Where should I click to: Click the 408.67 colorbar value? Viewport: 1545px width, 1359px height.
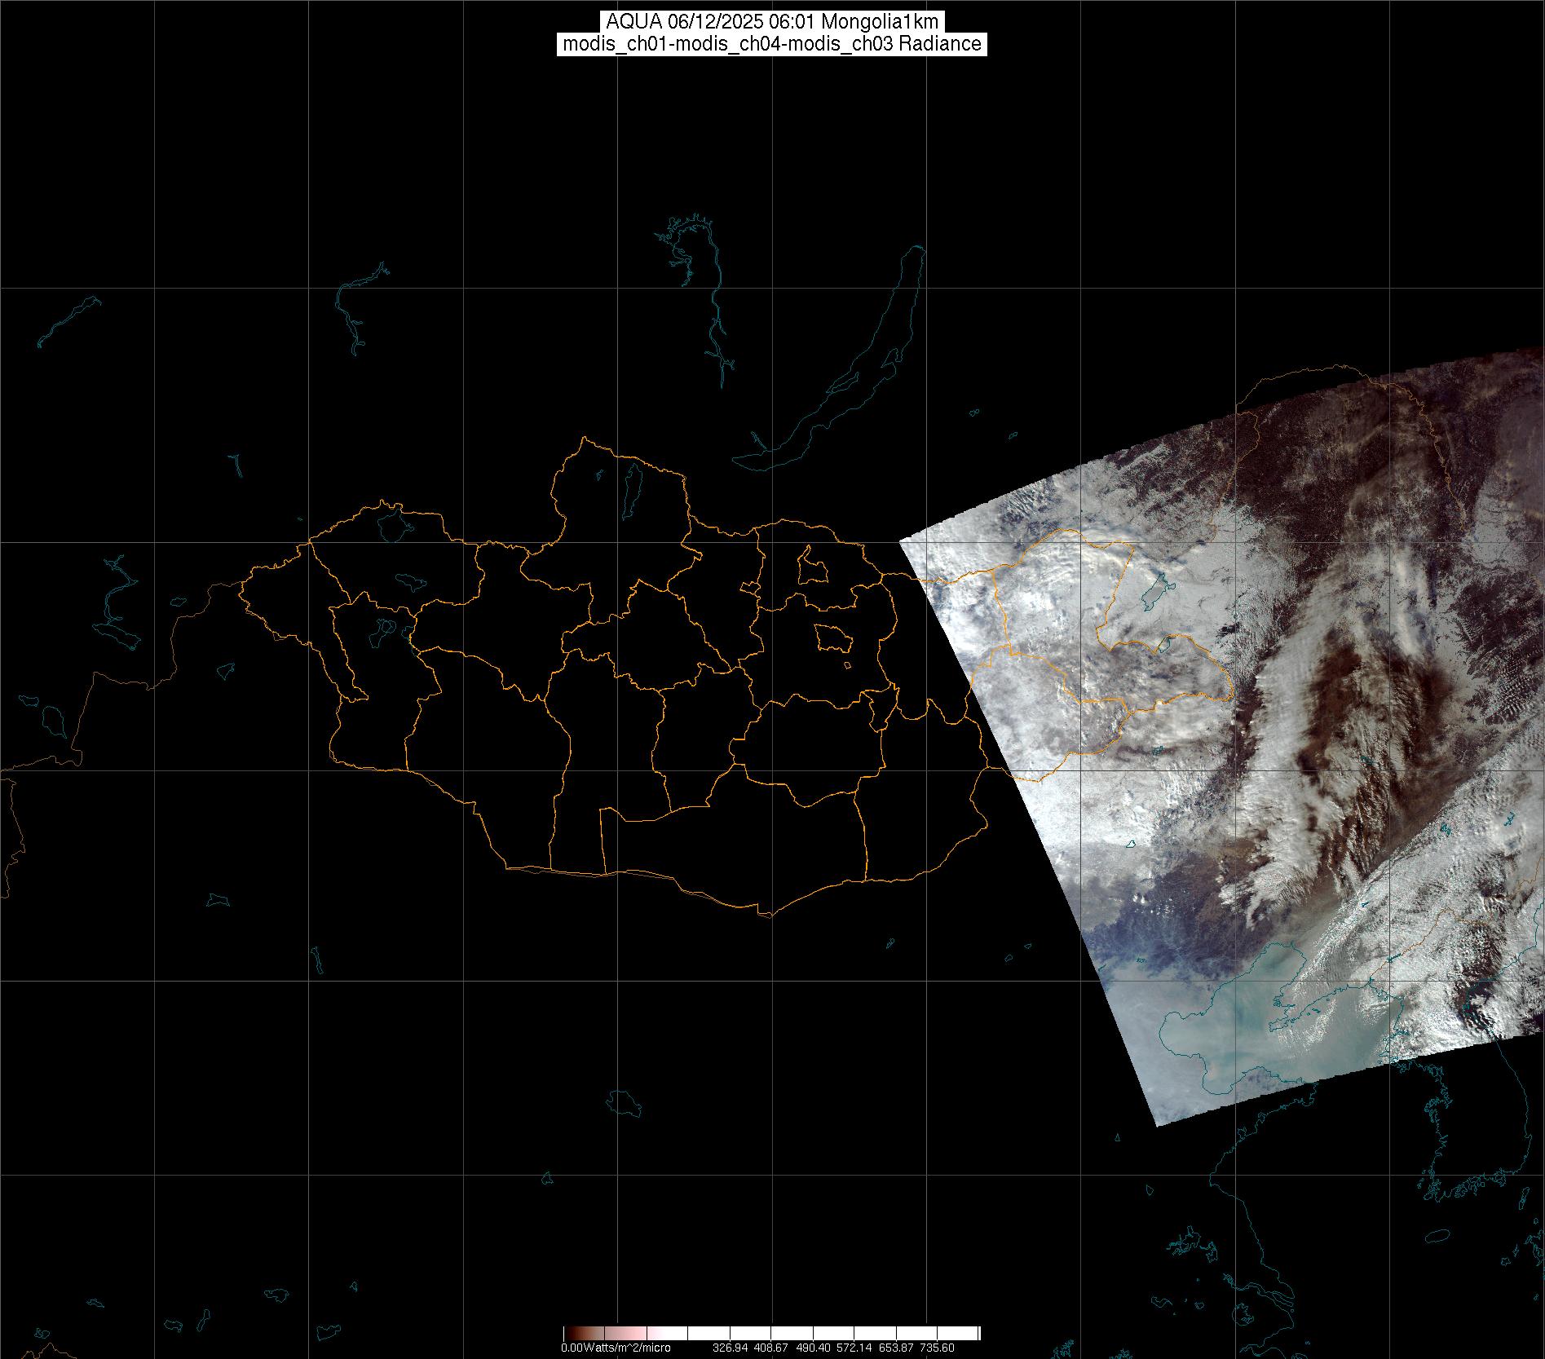click(770, 1348)
